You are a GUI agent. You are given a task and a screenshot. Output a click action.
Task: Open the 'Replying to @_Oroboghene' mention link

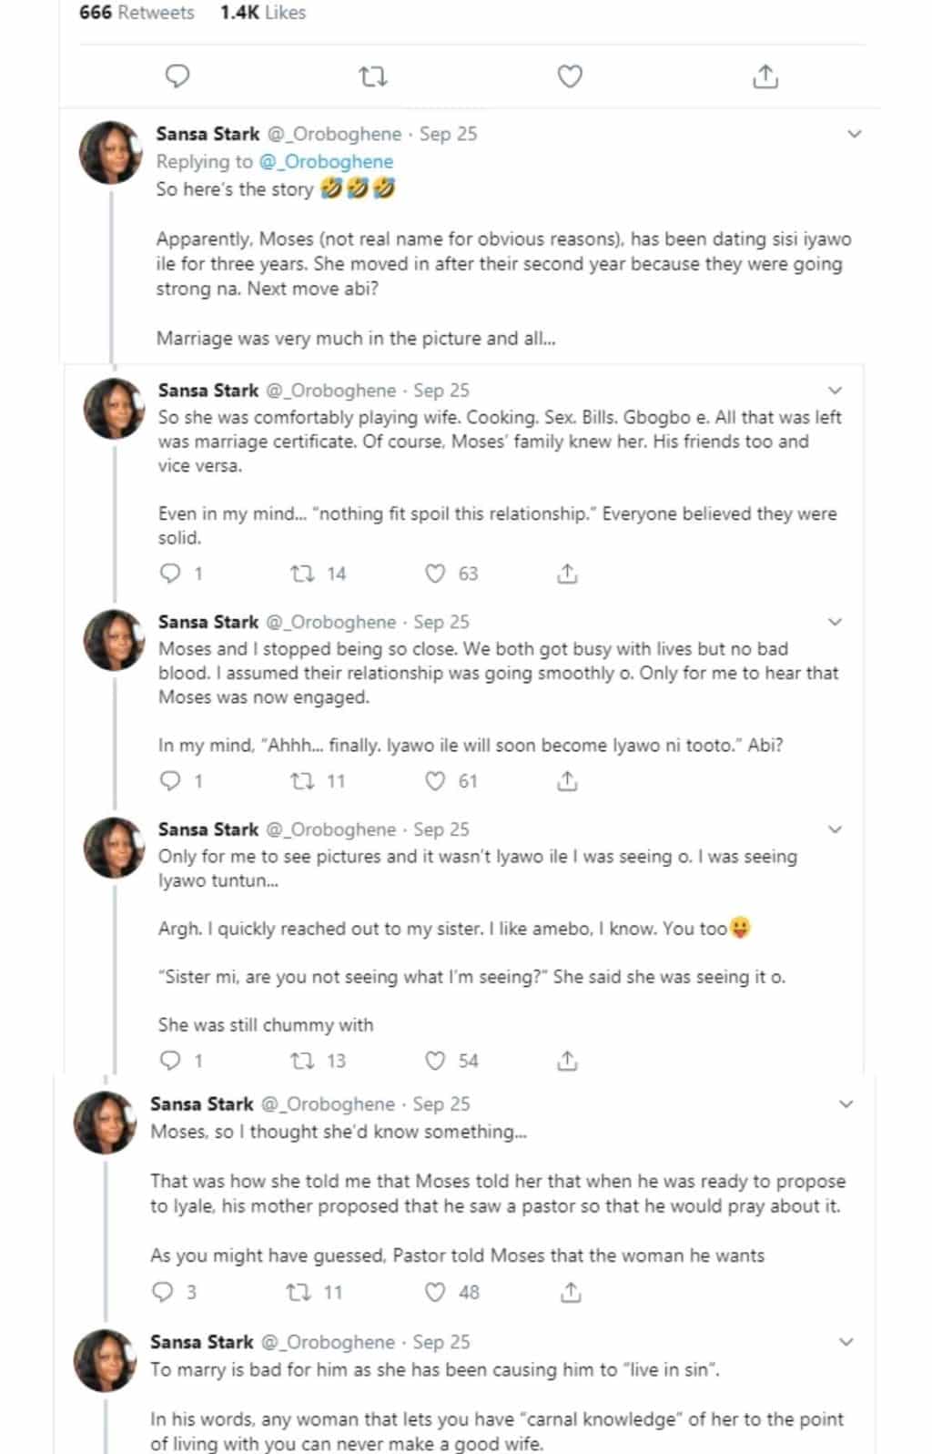coord(326,162)
